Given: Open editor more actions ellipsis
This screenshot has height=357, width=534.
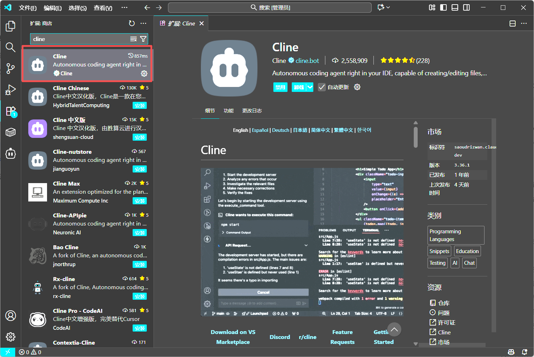Looking at the screenshot, I should (524, 23).
